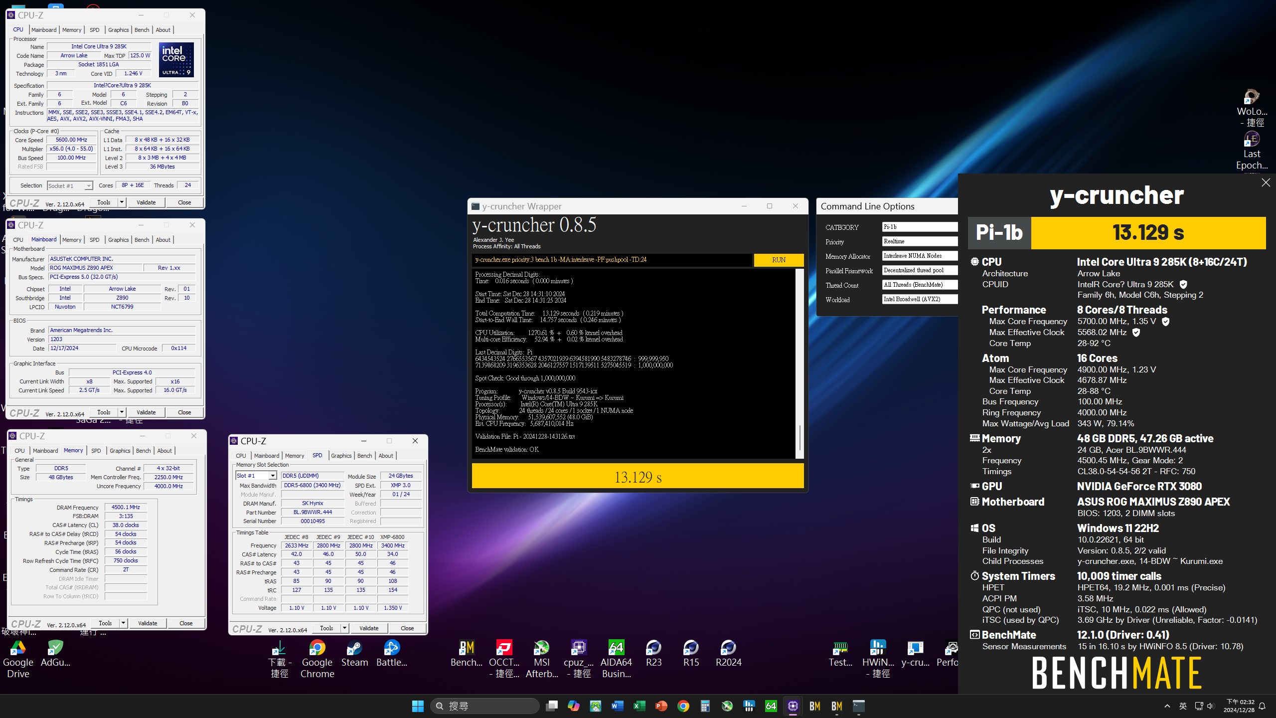Open the BenchMate desktop shortcut
The image size is (1276, 718).
point(467,654)
